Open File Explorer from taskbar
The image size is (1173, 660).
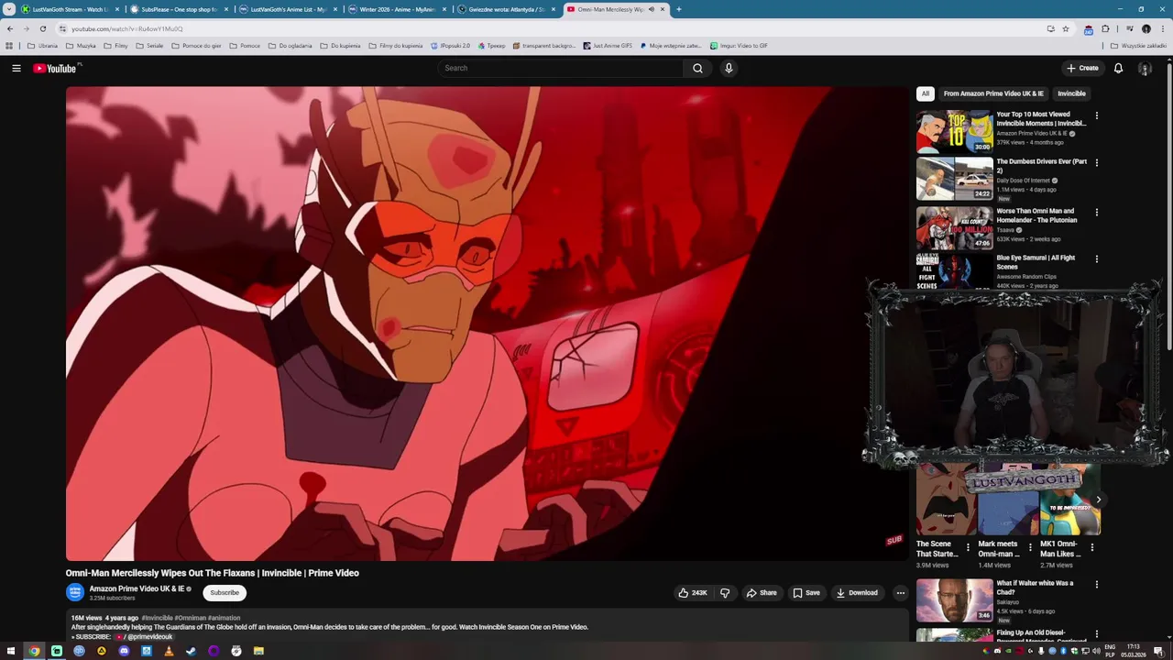258,651
